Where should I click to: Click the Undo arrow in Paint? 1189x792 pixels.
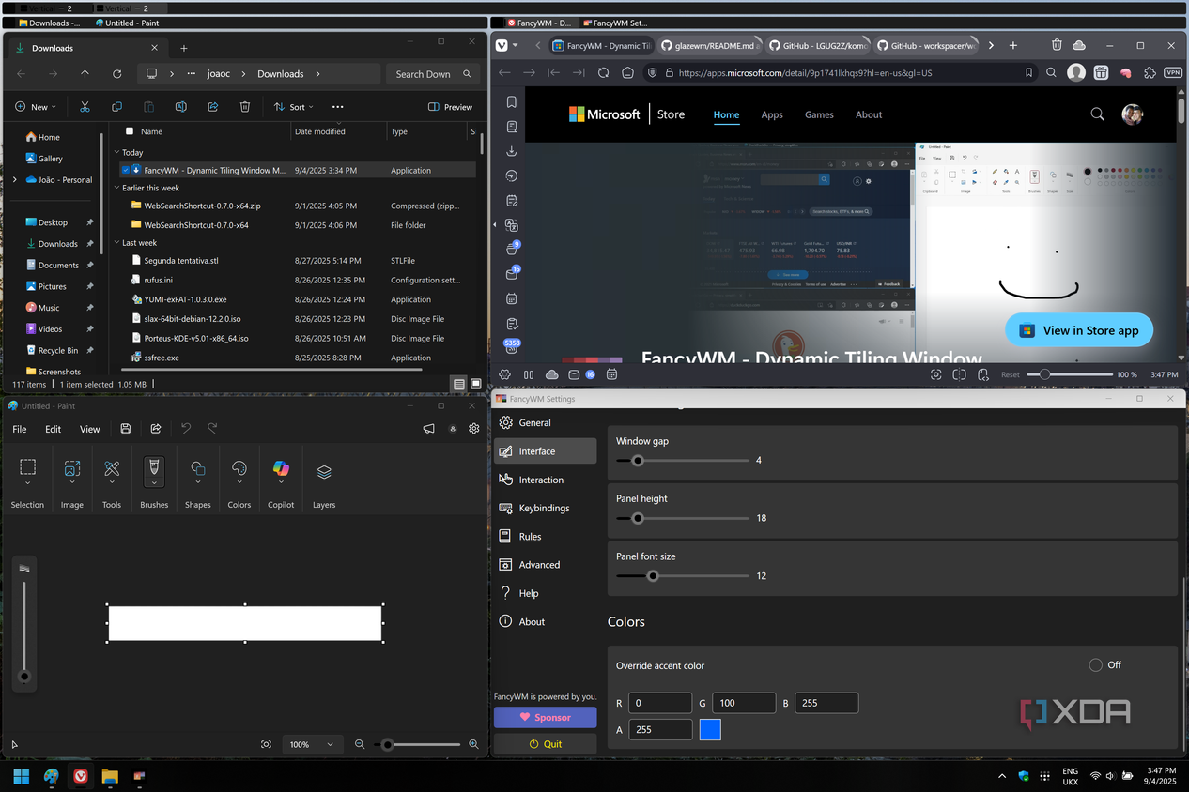(186, 429)
